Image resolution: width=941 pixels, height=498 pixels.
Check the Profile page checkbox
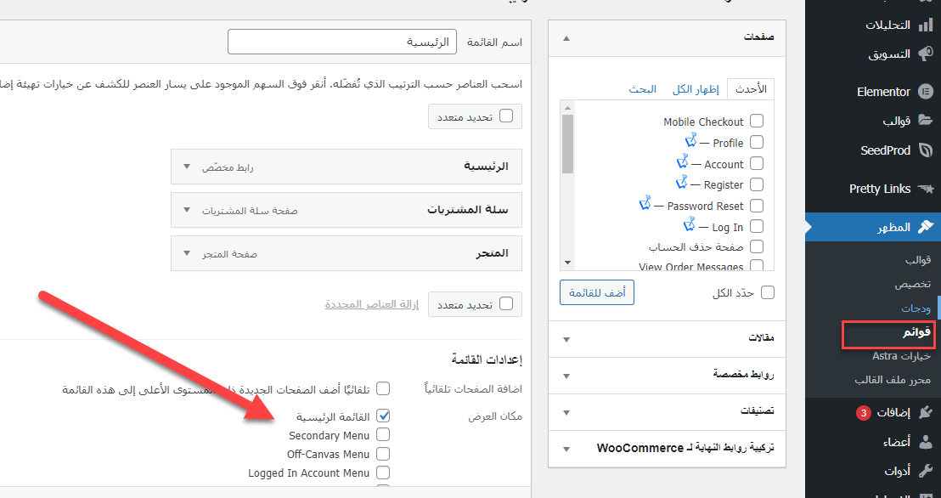757,143
